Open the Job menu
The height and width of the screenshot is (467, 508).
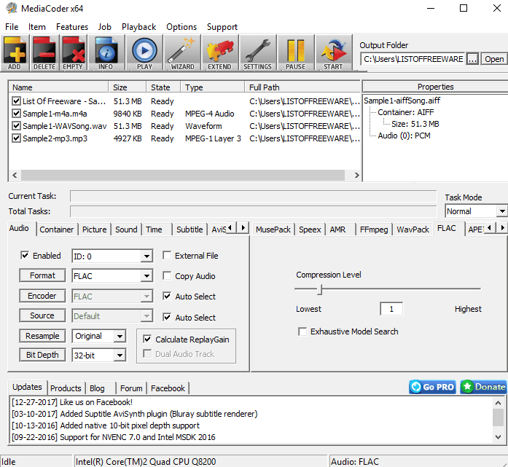[105, 27]
